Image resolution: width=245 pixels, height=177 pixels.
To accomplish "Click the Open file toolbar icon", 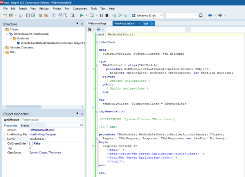I will pyautogui.click(x=11, y=15).
